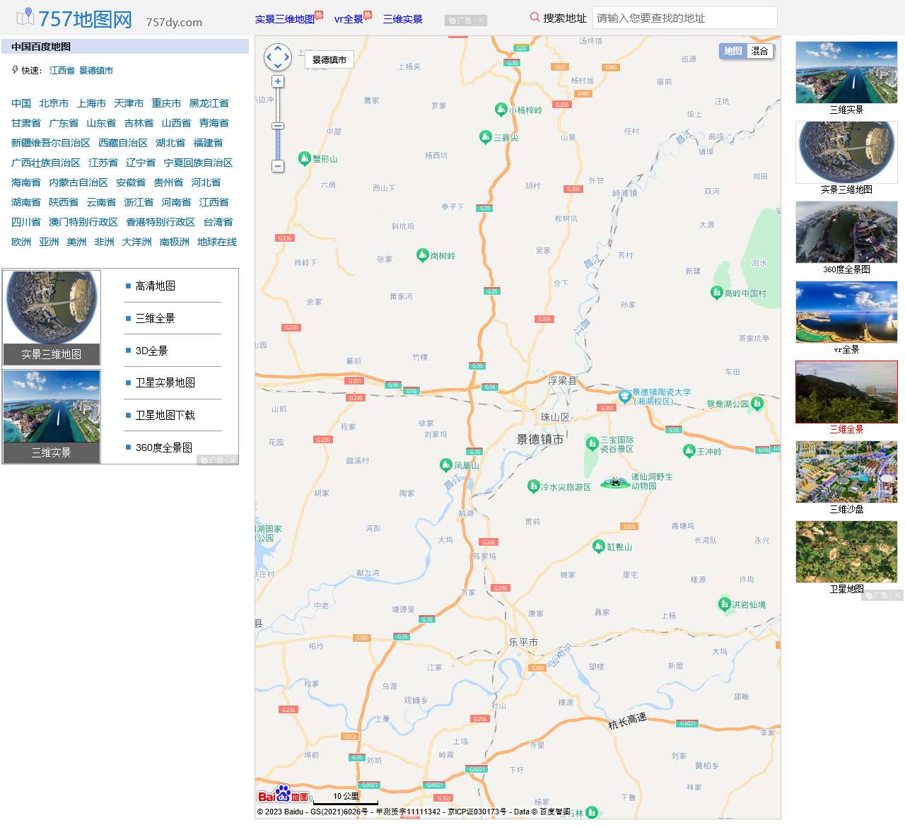The image size is (905, 825).
Task: Pan the map east with the right arrow
Action: [x=286, y=57]
